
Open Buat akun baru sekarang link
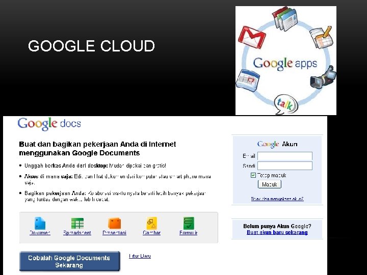pos(277,232)
